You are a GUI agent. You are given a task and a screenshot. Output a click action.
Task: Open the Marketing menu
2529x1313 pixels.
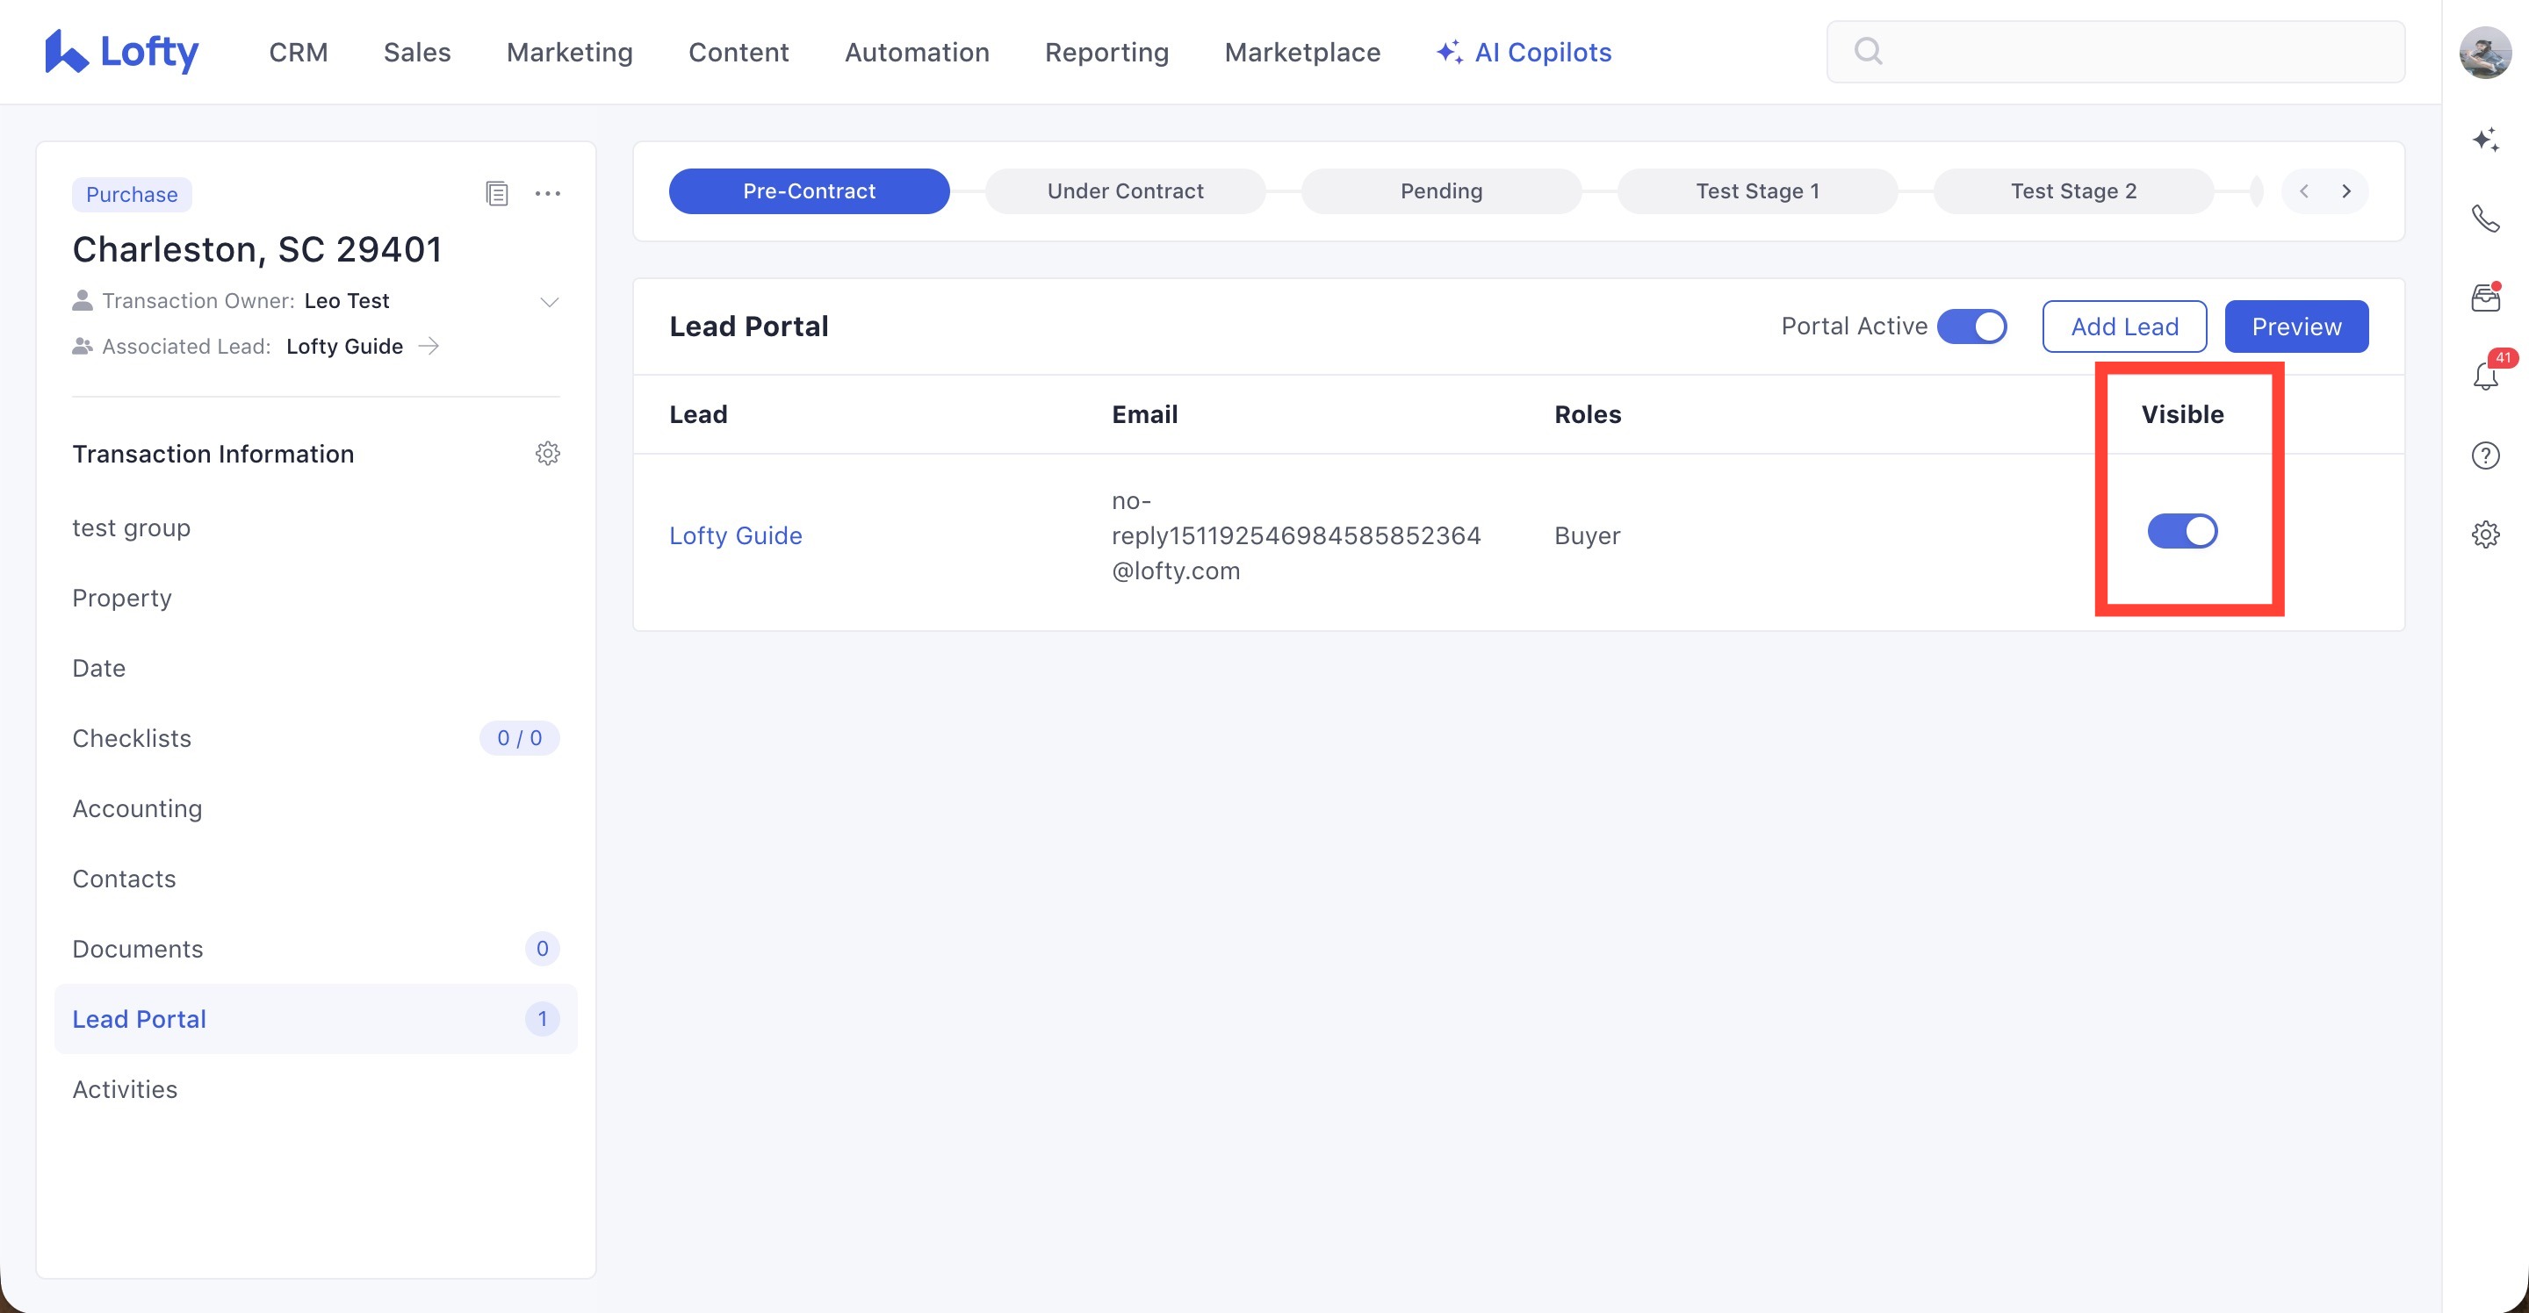point(569,52)
